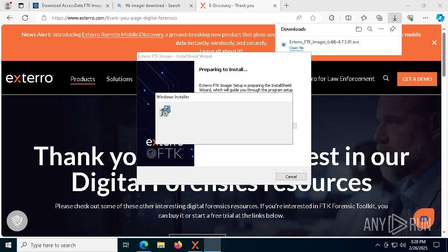This screenshot has width=448, height=252.
Task: Open More options in Downloads panel
Action: [381, 29]
